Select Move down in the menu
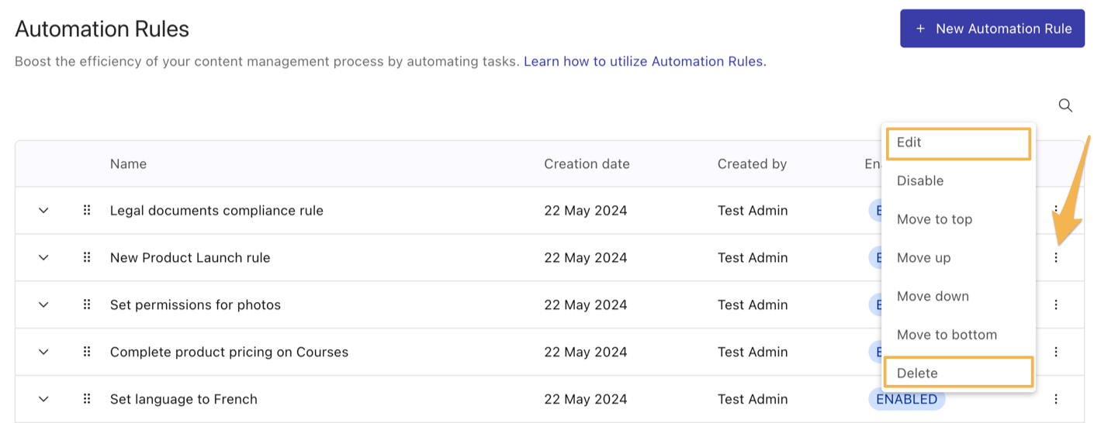 tap(958, 297)
